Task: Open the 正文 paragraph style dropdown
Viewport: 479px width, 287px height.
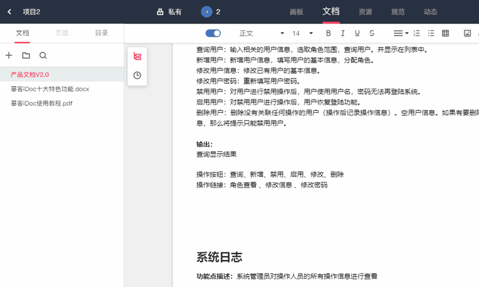Action: pyautogui.click(x=261, y=33)
